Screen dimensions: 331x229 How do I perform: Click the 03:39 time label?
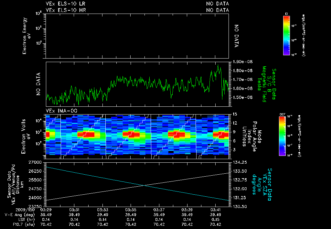(x=187, y=210)
